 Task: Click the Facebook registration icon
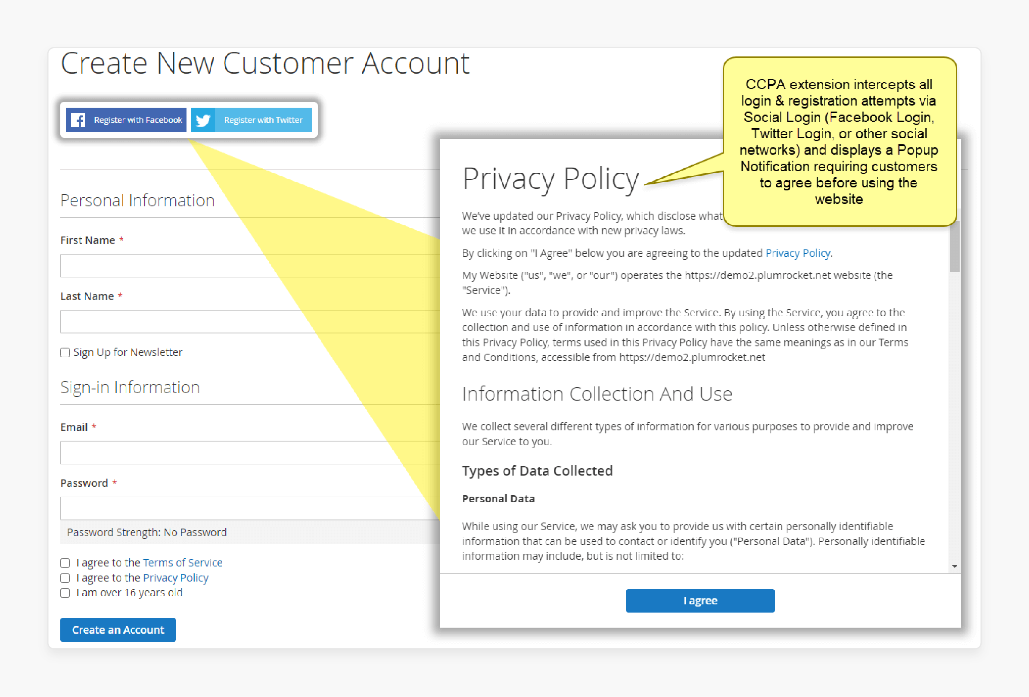tap(78, 119)
